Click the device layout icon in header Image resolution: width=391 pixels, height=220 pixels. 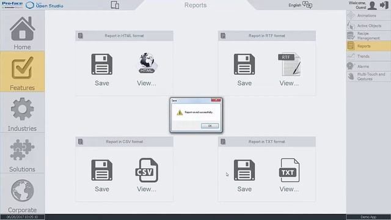115,5
